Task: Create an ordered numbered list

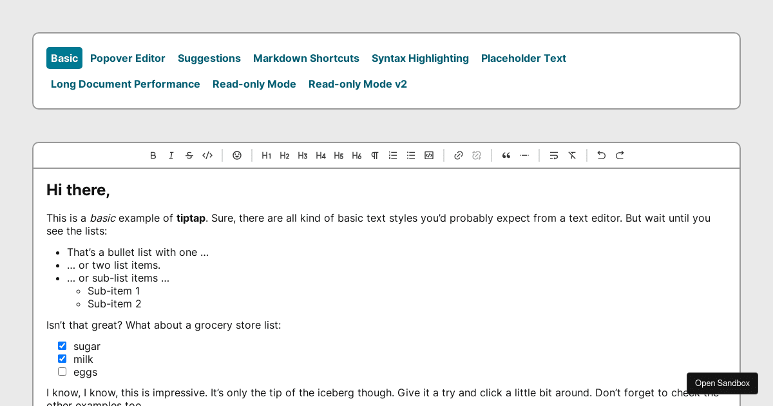Action: [393, 155]
